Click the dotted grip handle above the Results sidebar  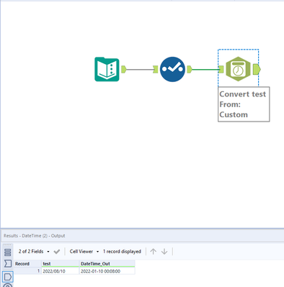[x=8, y=245]
